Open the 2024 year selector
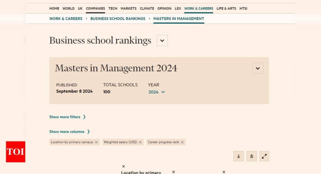321x174 pixels. click(x=157, y=92)
